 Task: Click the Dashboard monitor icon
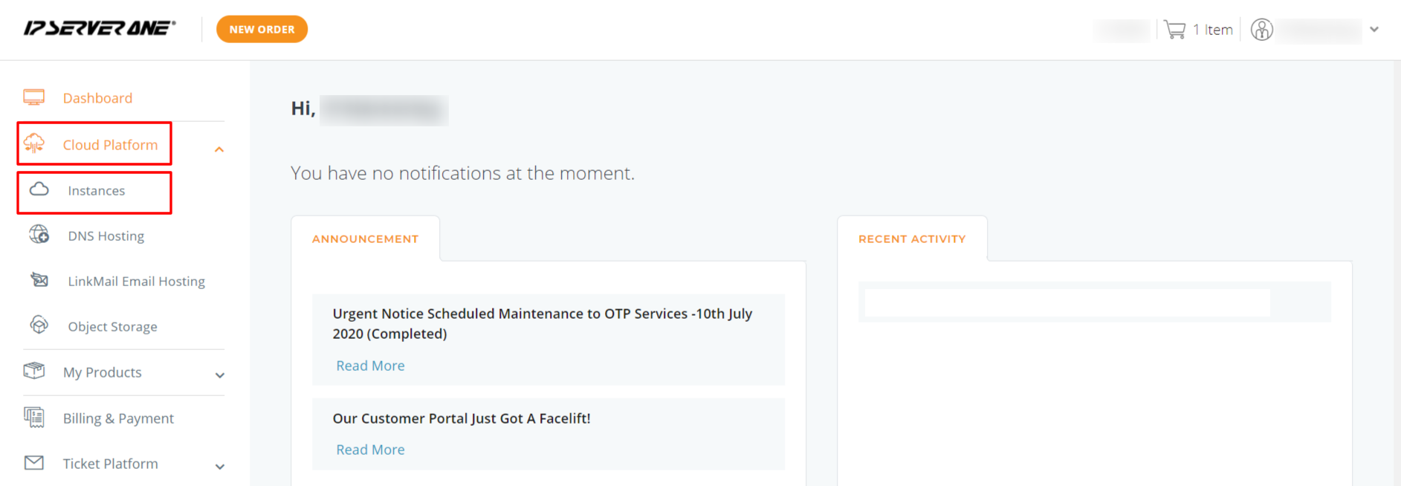[x=34, y=97]
